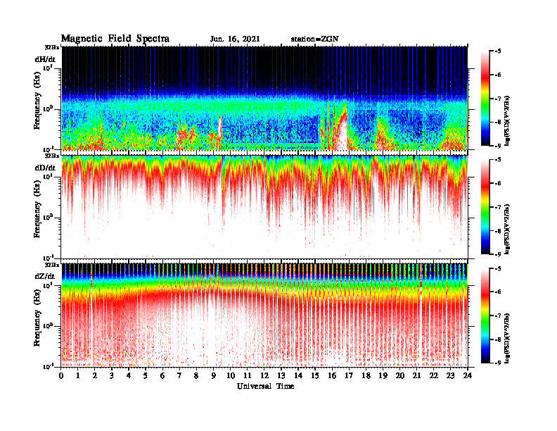Select the "dH/dt" panel label

tap(45, 59)
